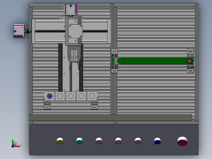
Task: Select the cyan screw on the left motor
Action: coord(15,31)
